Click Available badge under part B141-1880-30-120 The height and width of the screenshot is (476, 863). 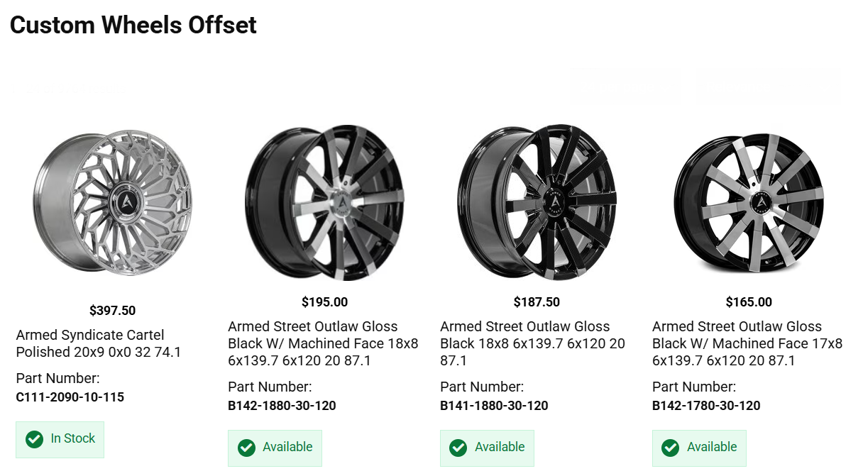tap(487, 448)
